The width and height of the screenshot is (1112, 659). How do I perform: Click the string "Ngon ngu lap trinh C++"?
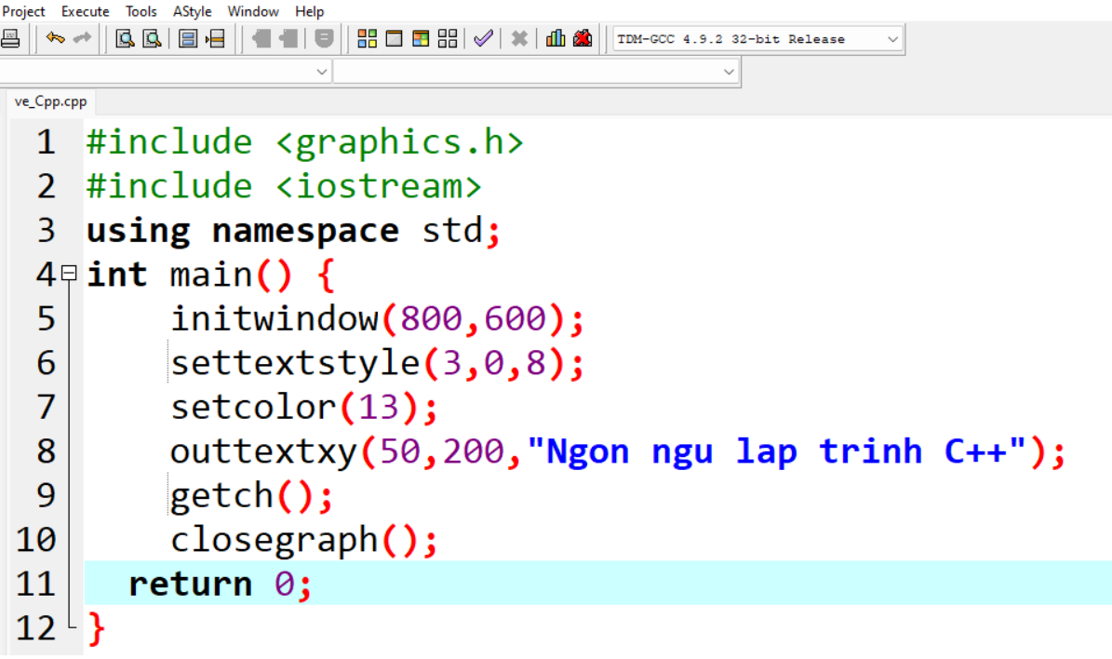pyautogui.click(x=777, y=451)
